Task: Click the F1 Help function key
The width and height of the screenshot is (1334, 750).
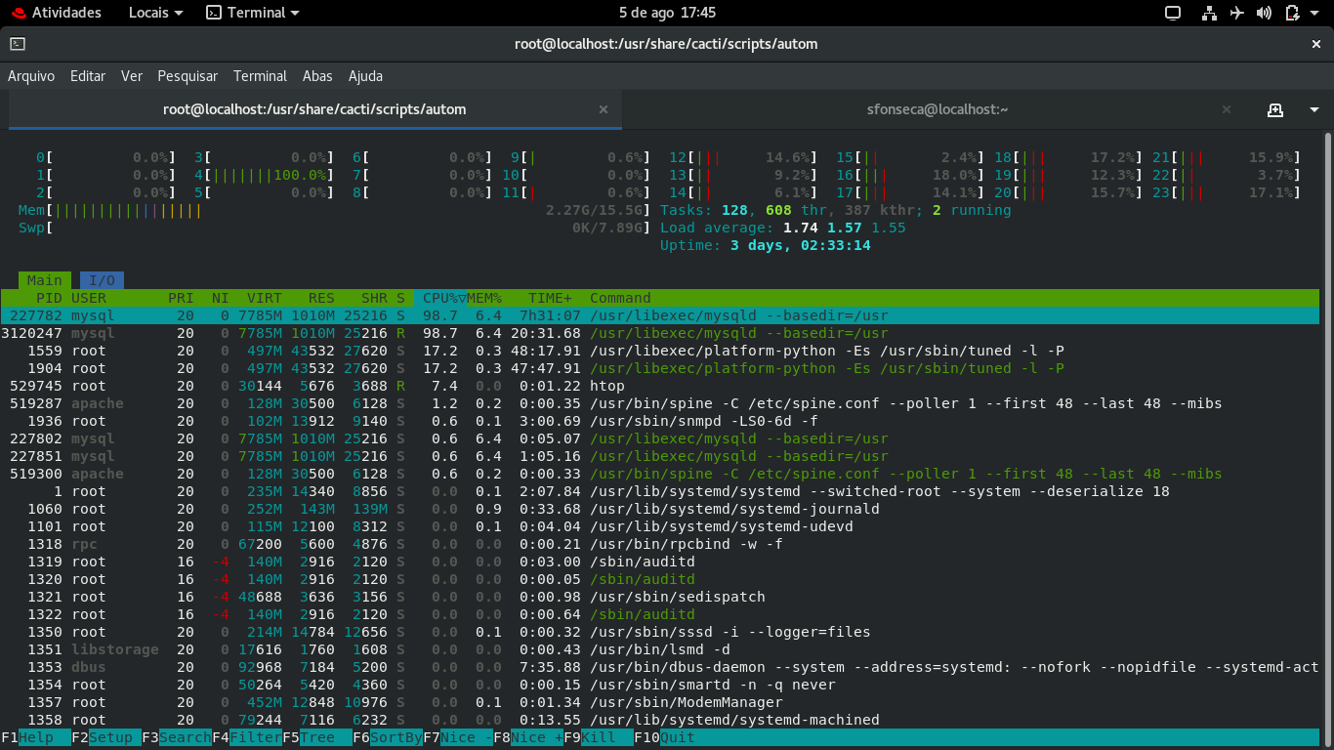Action: point(36,737)
